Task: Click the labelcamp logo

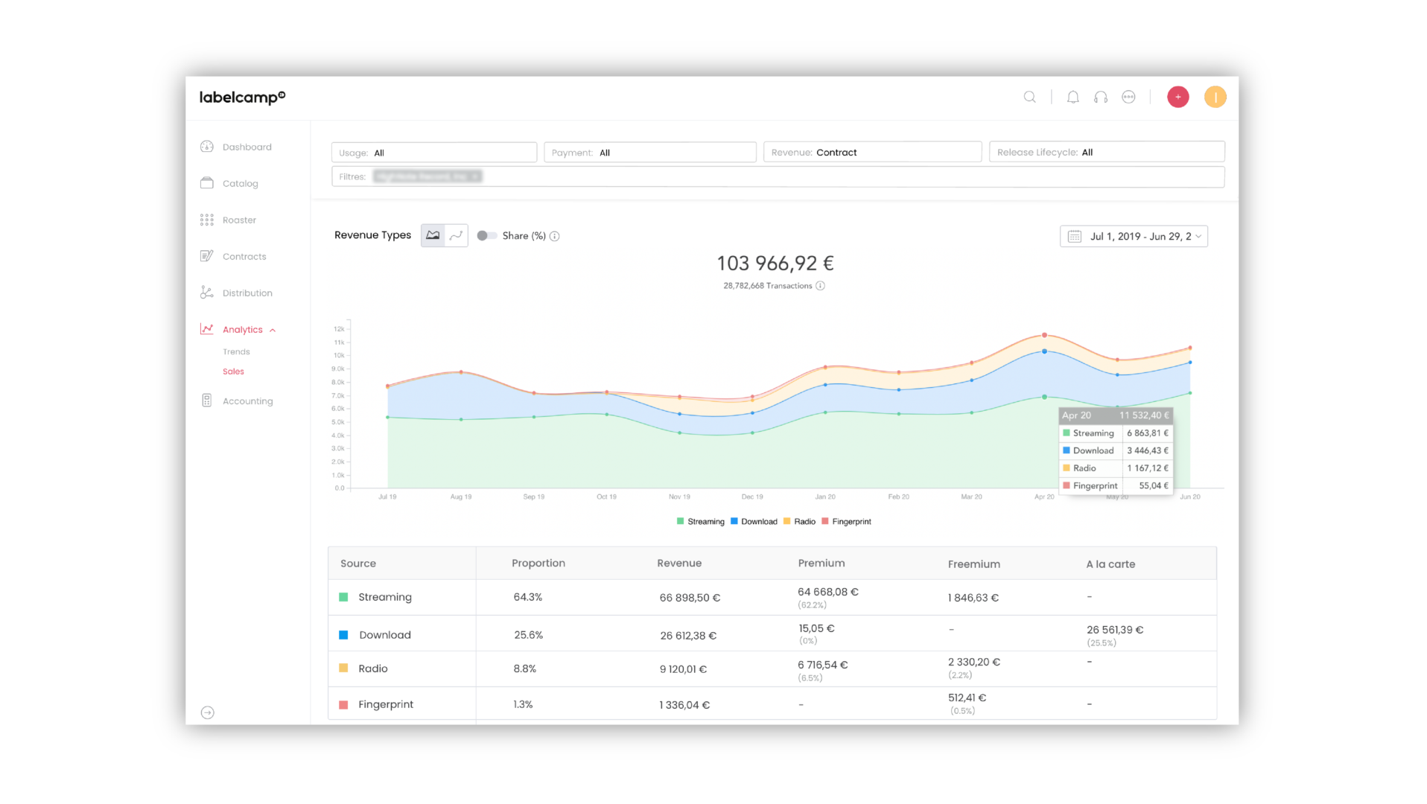Action: (x=242, y=98)
